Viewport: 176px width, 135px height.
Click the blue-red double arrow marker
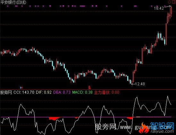21,88
